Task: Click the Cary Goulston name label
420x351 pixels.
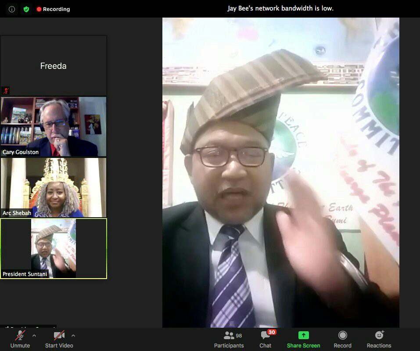Action: coord(21,152)
